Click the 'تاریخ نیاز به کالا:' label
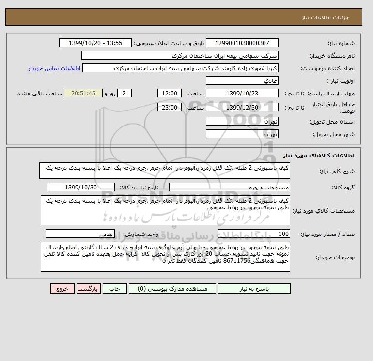Viewport: 373px width, 361px height. point(139,188)
